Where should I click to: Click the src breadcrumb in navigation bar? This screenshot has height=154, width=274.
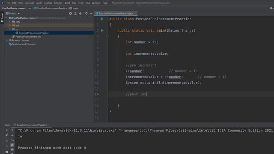30,8
